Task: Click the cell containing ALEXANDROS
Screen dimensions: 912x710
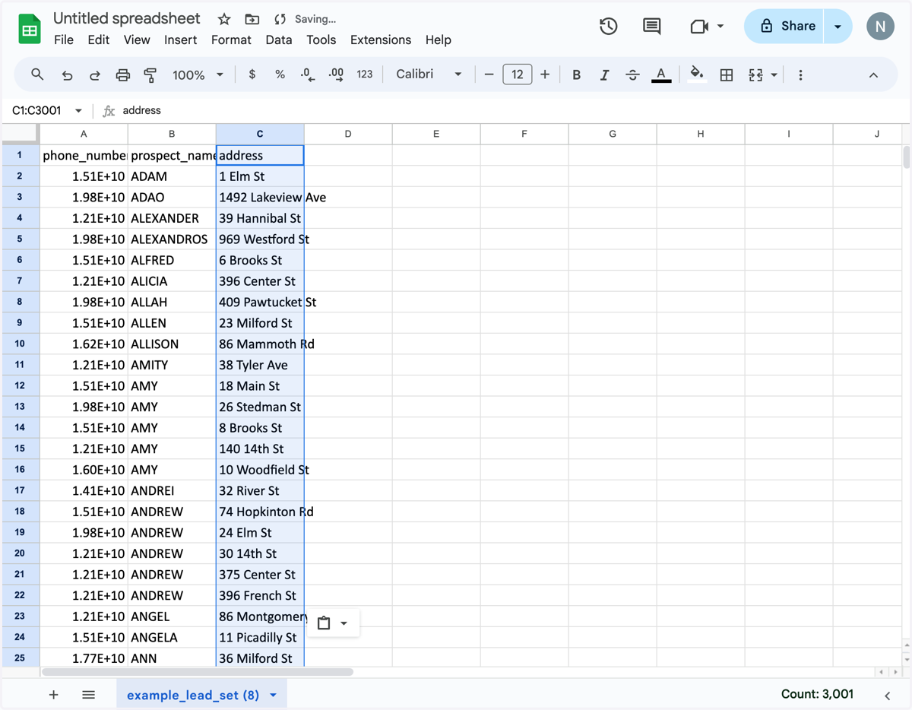Action: pos(172,239)
